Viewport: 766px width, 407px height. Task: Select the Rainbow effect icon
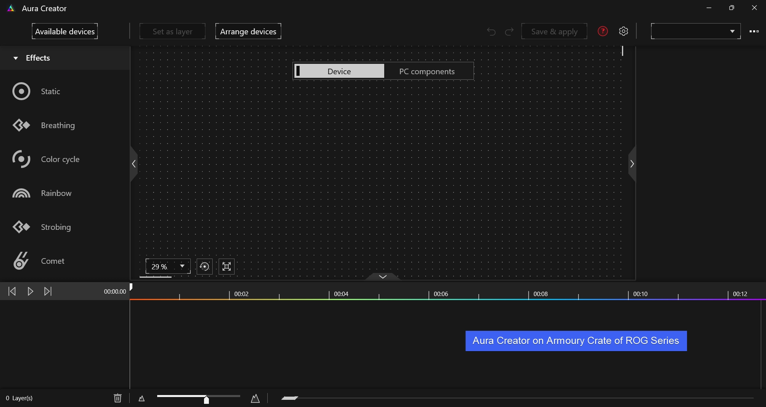(21, 193)
